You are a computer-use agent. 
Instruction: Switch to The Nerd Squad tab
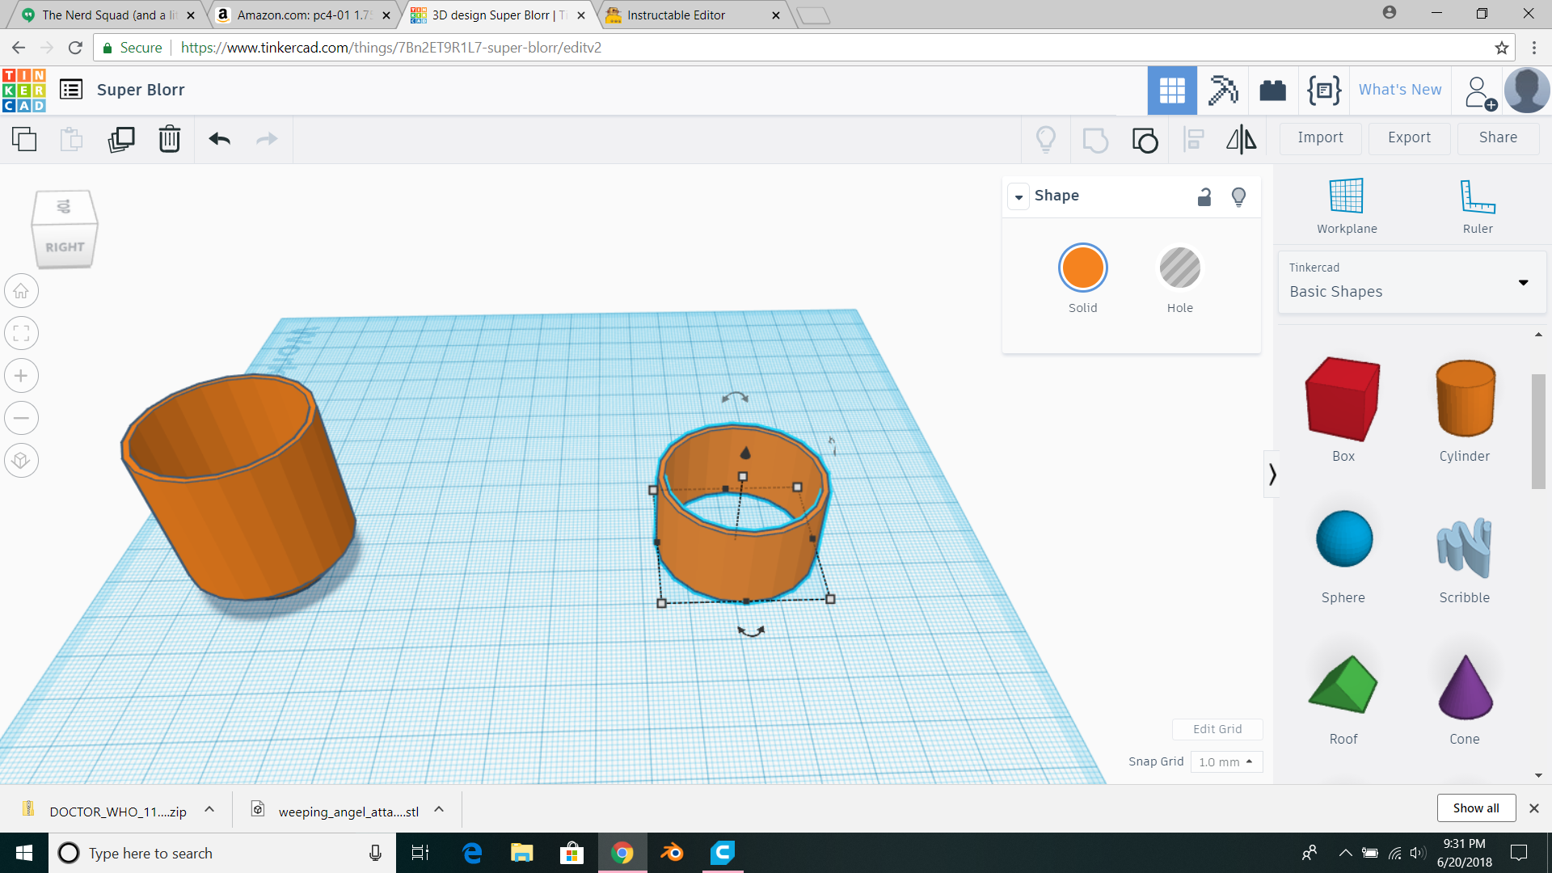(x=110, y=15)
